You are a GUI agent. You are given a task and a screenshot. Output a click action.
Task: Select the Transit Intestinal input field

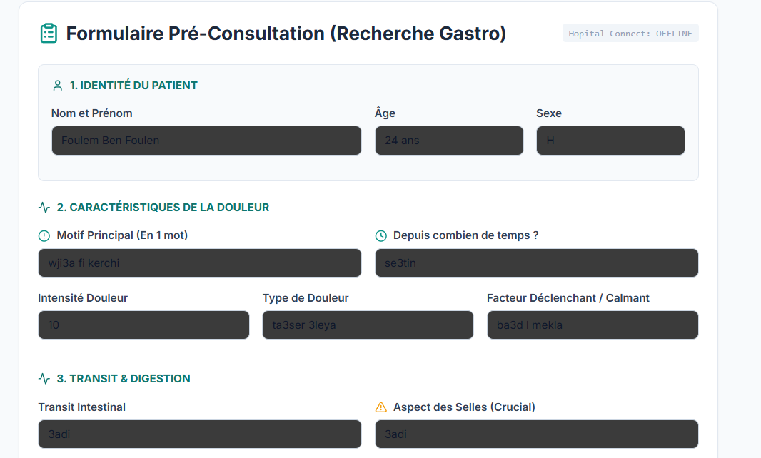(199, 434)
